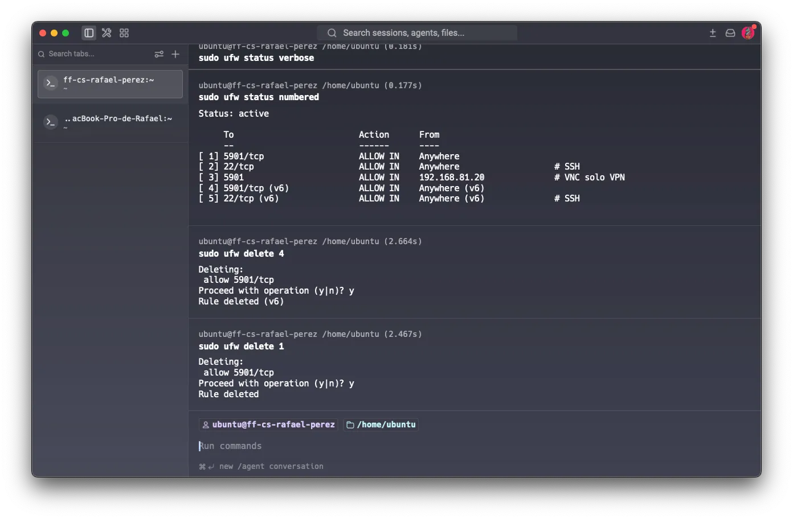Switch to the ..acBook-Pro-de-Rafael:~ tab
The width and height of the screenshot is (793, 519).
click(x=110, y=122)
